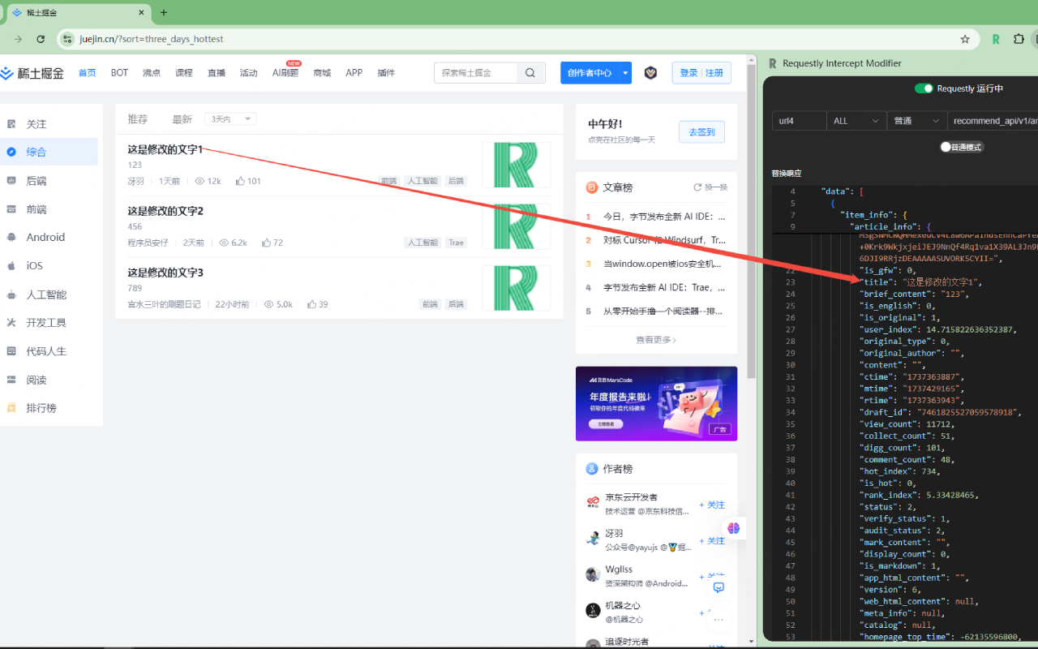The height and width of the screenshot is (649, 1038).
Task: Follow 京东云开发者 with + 关注
Action: (x=712, y=505)
